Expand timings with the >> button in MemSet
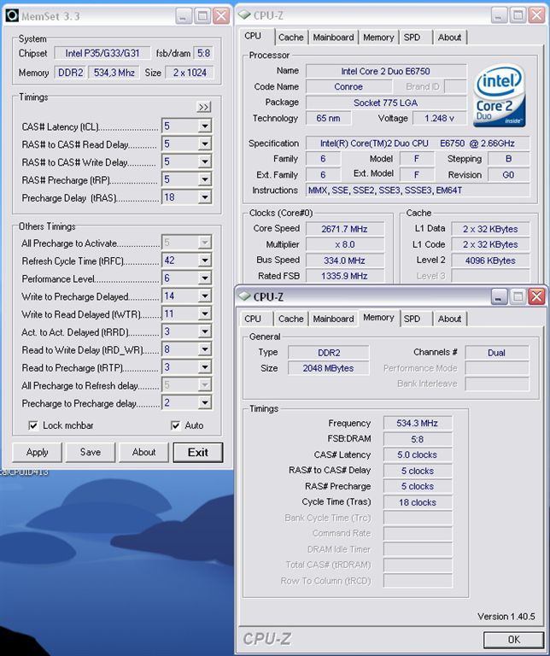550x656 pixels. pyautogui.click(x=204, y=107)
